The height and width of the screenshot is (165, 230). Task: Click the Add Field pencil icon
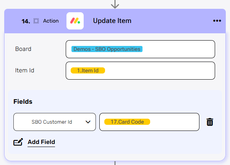18,142
